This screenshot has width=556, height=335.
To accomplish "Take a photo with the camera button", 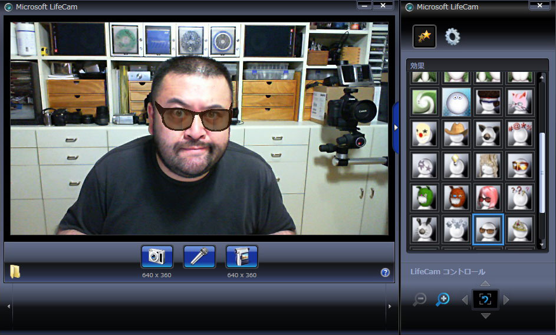I will coord(157,256).
